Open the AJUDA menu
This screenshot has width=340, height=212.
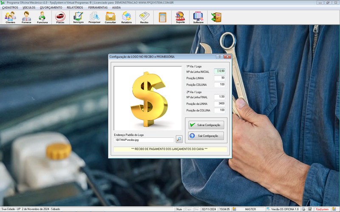[116, 8]
